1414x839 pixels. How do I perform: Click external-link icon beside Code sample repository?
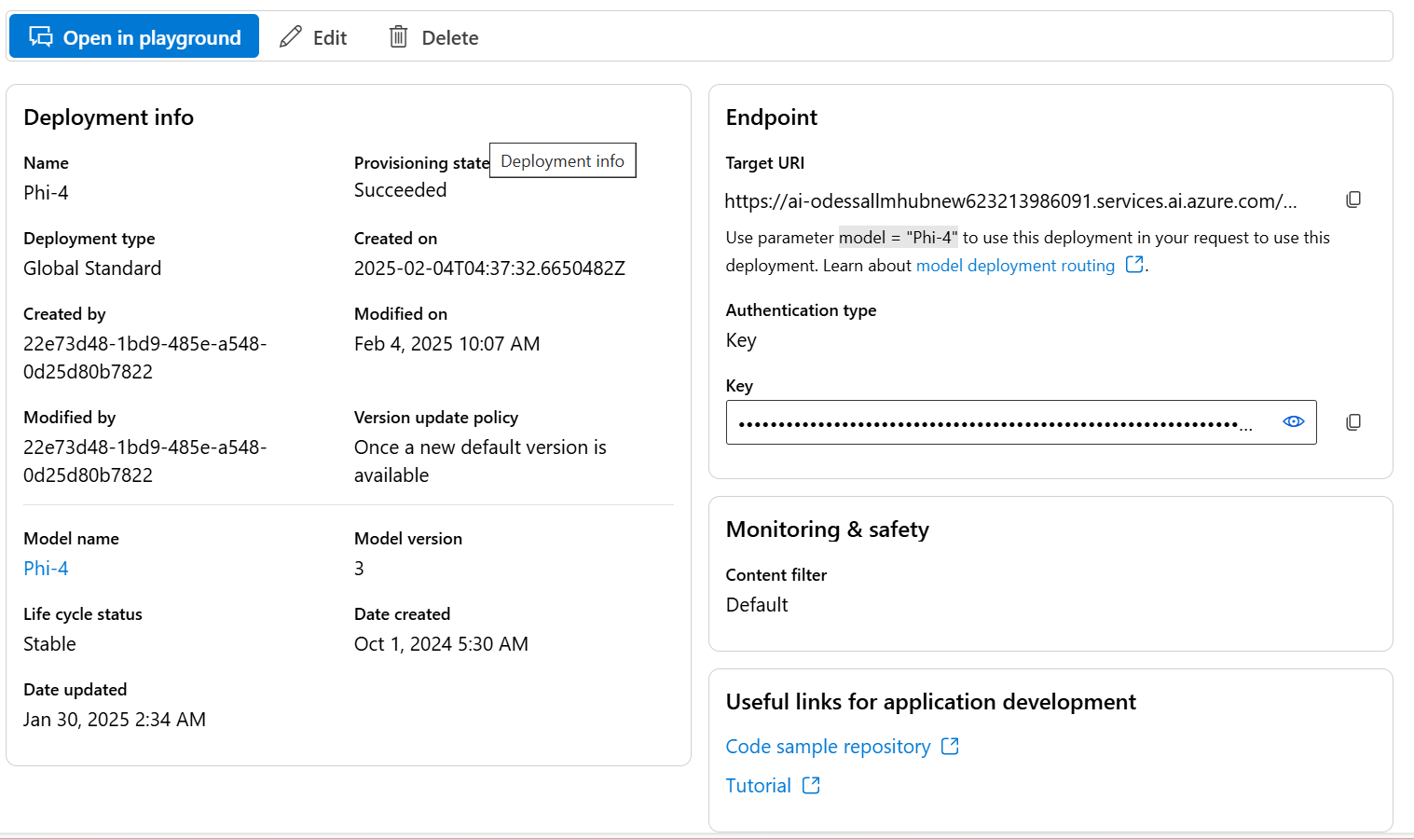950,747
